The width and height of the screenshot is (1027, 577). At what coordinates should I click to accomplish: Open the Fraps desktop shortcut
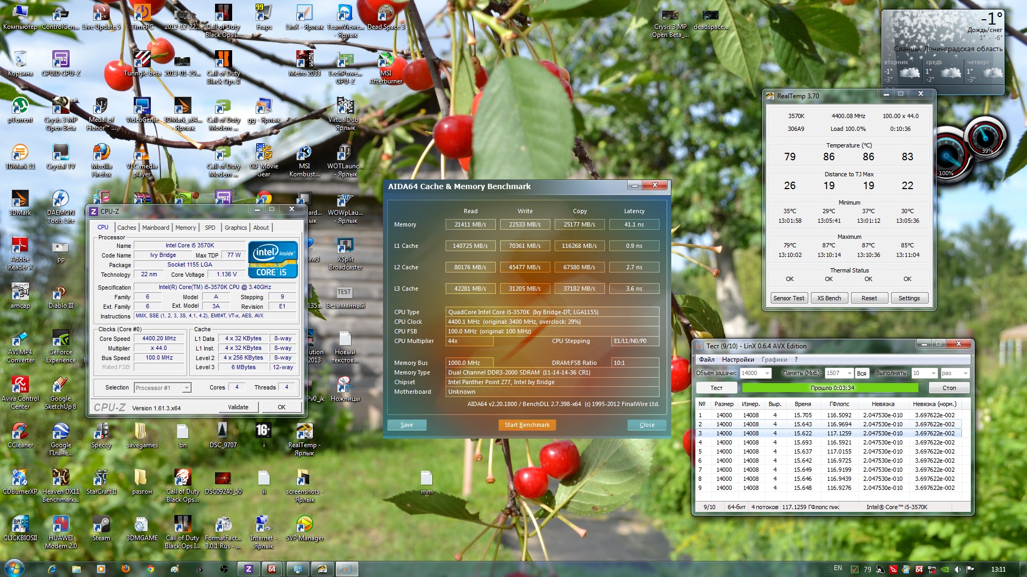point(263,15)
